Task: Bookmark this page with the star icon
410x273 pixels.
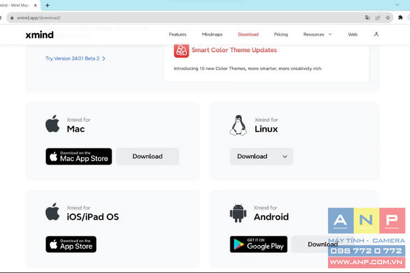Action: [388, 18]
